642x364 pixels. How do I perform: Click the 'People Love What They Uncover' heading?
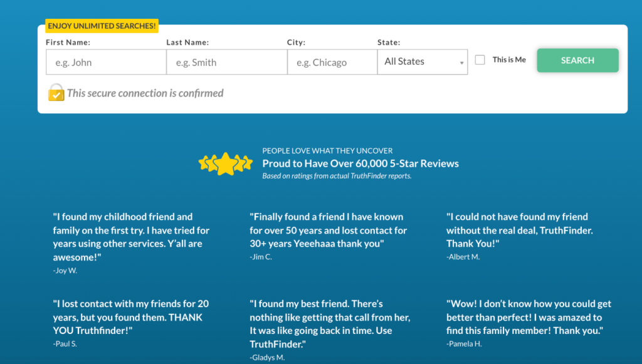tap(327, 150)
